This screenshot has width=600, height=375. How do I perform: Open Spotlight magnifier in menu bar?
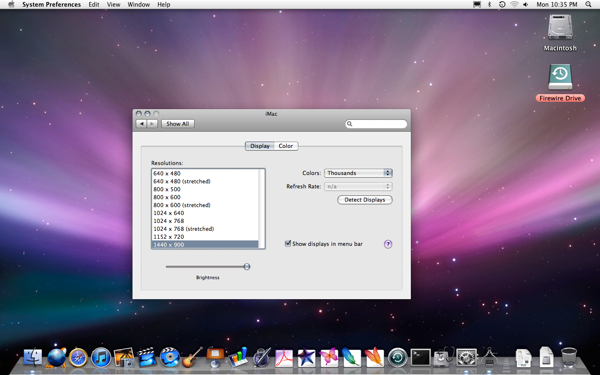pyautogui.click(x=588, y=5)
